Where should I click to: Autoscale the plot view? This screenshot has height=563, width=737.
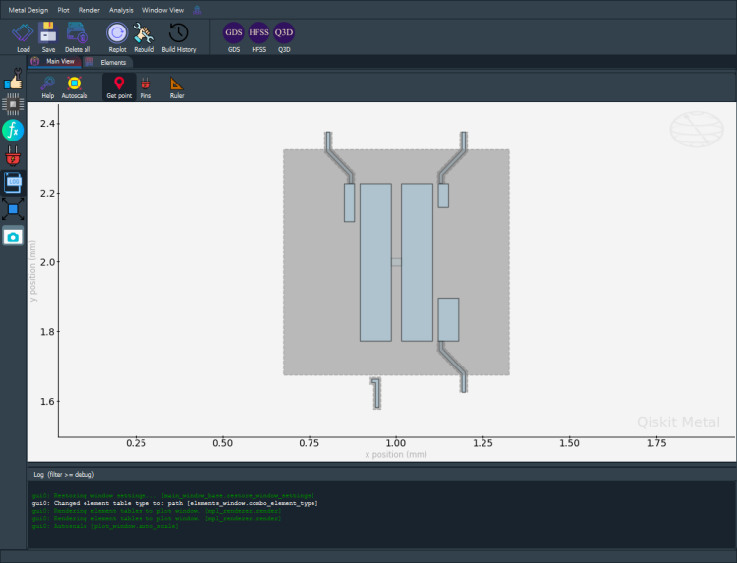(x=75, y=87)
